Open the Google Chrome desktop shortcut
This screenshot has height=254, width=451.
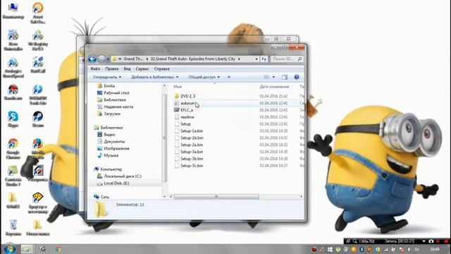(x=13, y=149)
